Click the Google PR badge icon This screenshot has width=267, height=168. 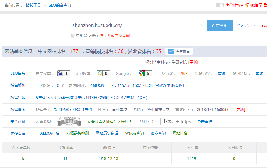point(145,73)
